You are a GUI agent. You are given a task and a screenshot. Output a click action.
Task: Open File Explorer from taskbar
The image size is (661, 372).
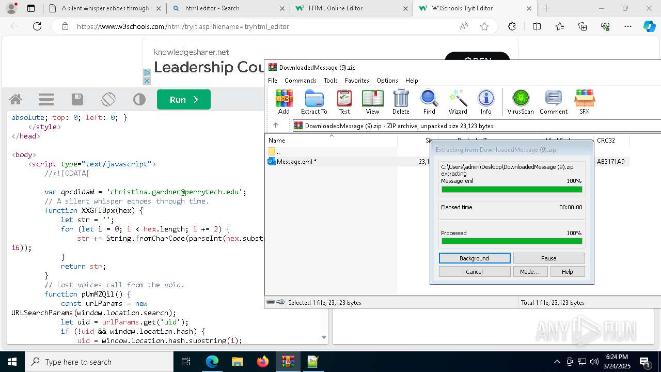point(237,362)
